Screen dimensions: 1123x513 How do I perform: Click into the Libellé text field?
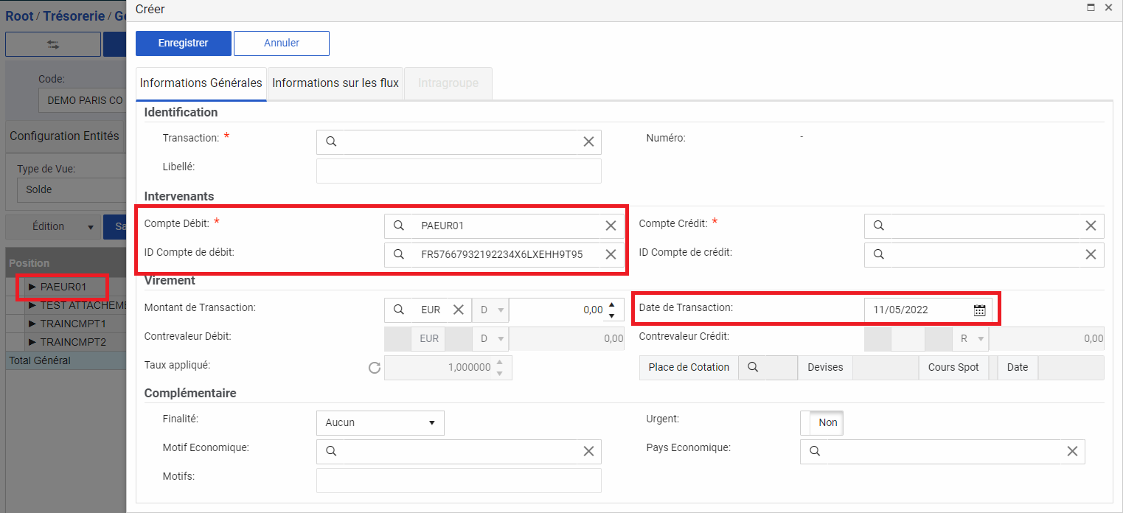[458, 170]
